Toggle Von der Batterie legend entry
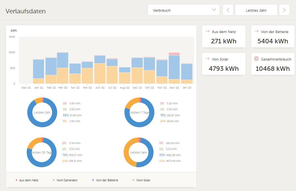The image size is (296, 191). click(x=105, y=180)
